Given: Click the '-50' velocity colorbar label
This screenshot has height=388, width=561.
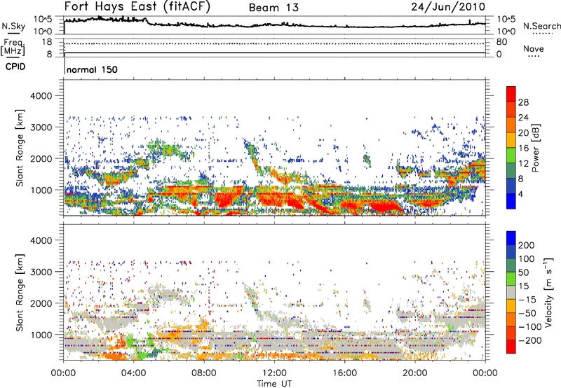Looking at the screenshot, I should coord(527,313).
